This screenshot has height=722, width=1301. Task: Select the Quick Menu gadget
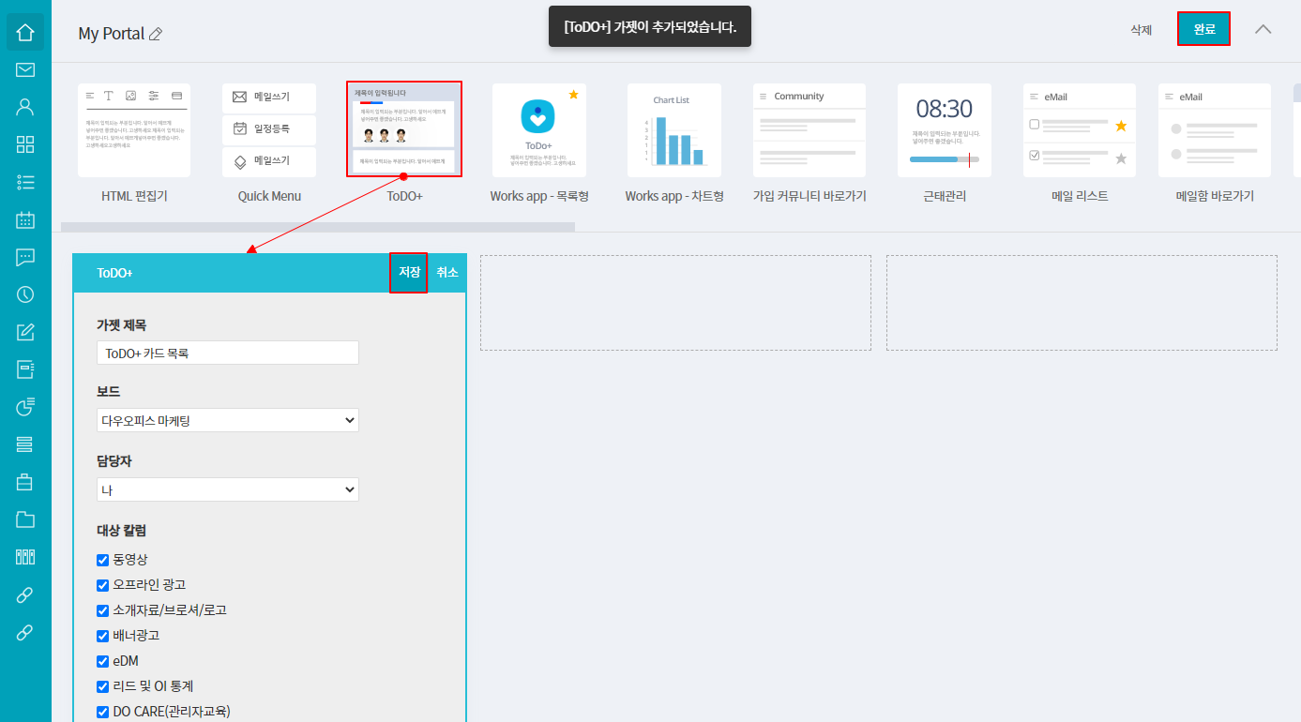coord(269,131)
